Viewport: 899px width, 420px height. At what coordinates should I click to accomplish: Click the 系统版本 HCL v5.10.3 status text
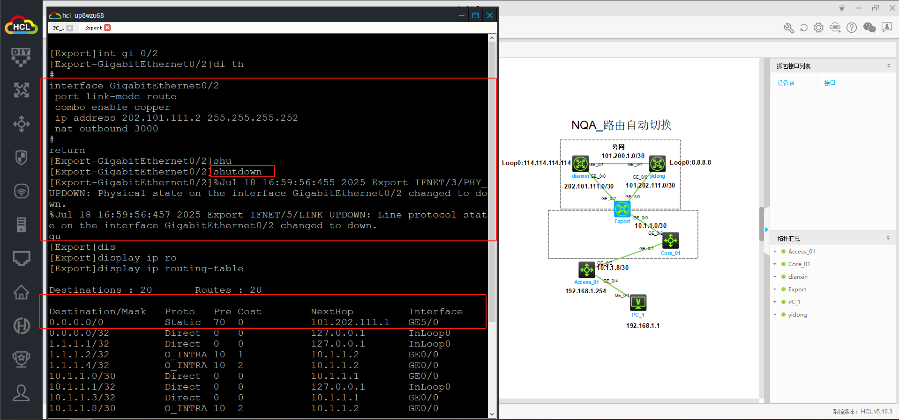point(862,412)
